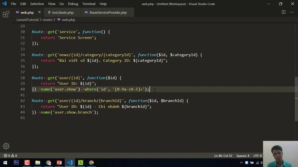Open File Explorer from the taskbar
This screenshot has height=167, width=298.
(x=38, y=162)
